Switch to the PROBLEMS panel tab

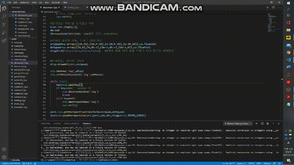pyautogui.click(x=45, y=124)
